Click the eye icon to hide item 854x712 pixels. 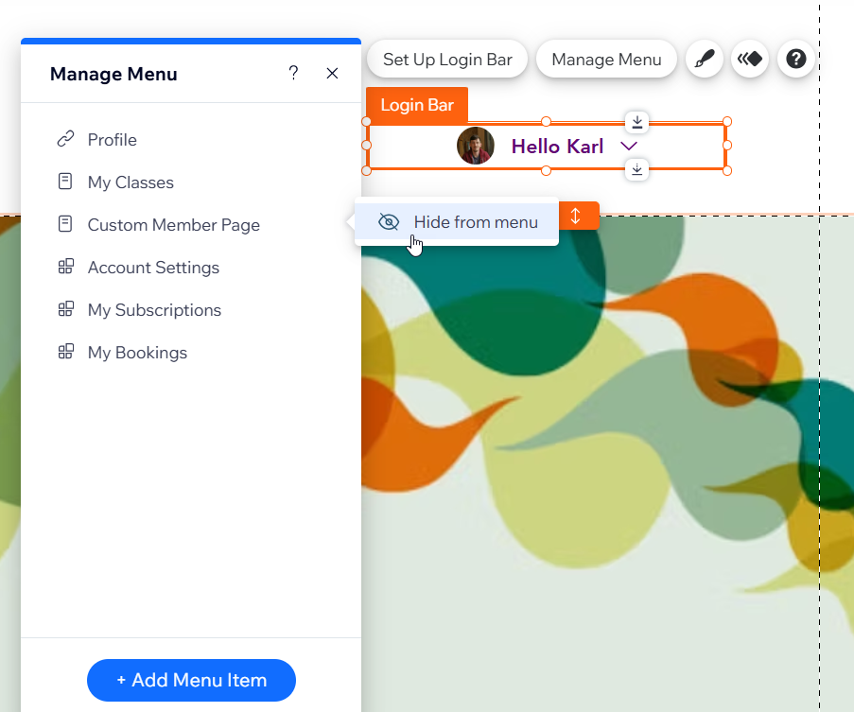point(389,222)
